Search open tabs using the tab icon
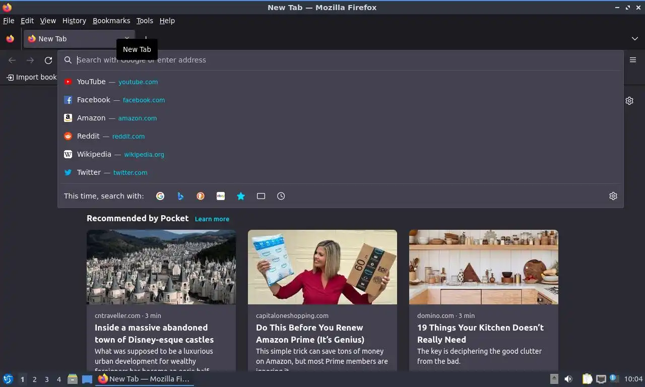This screenshot has height=387, width=645. pos(261,196)
